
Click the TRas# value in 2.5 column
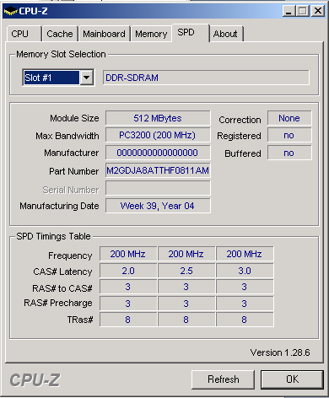186,320
